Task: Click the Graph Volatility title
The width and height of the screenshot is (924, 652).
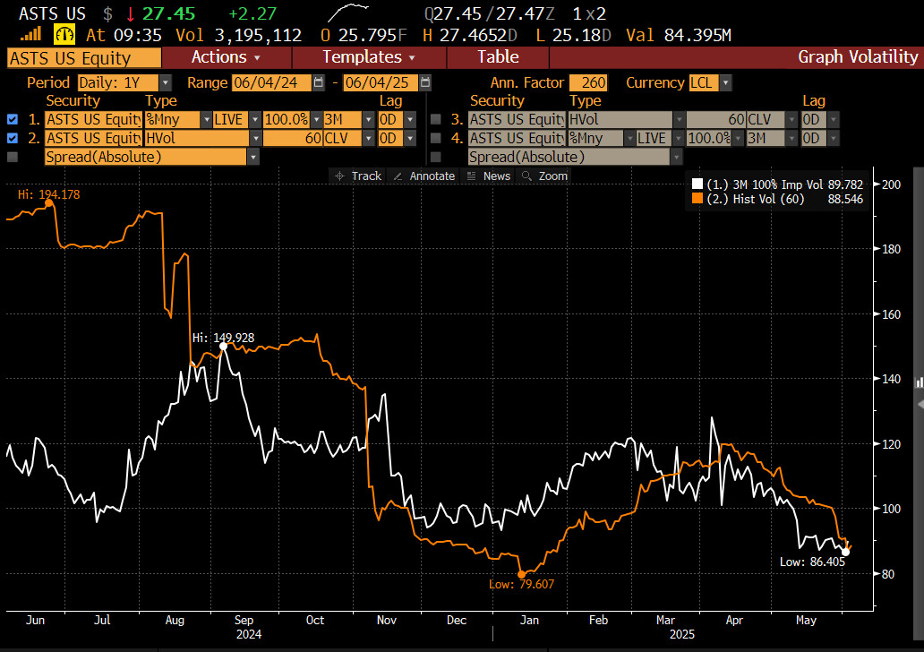Action: 857,57
